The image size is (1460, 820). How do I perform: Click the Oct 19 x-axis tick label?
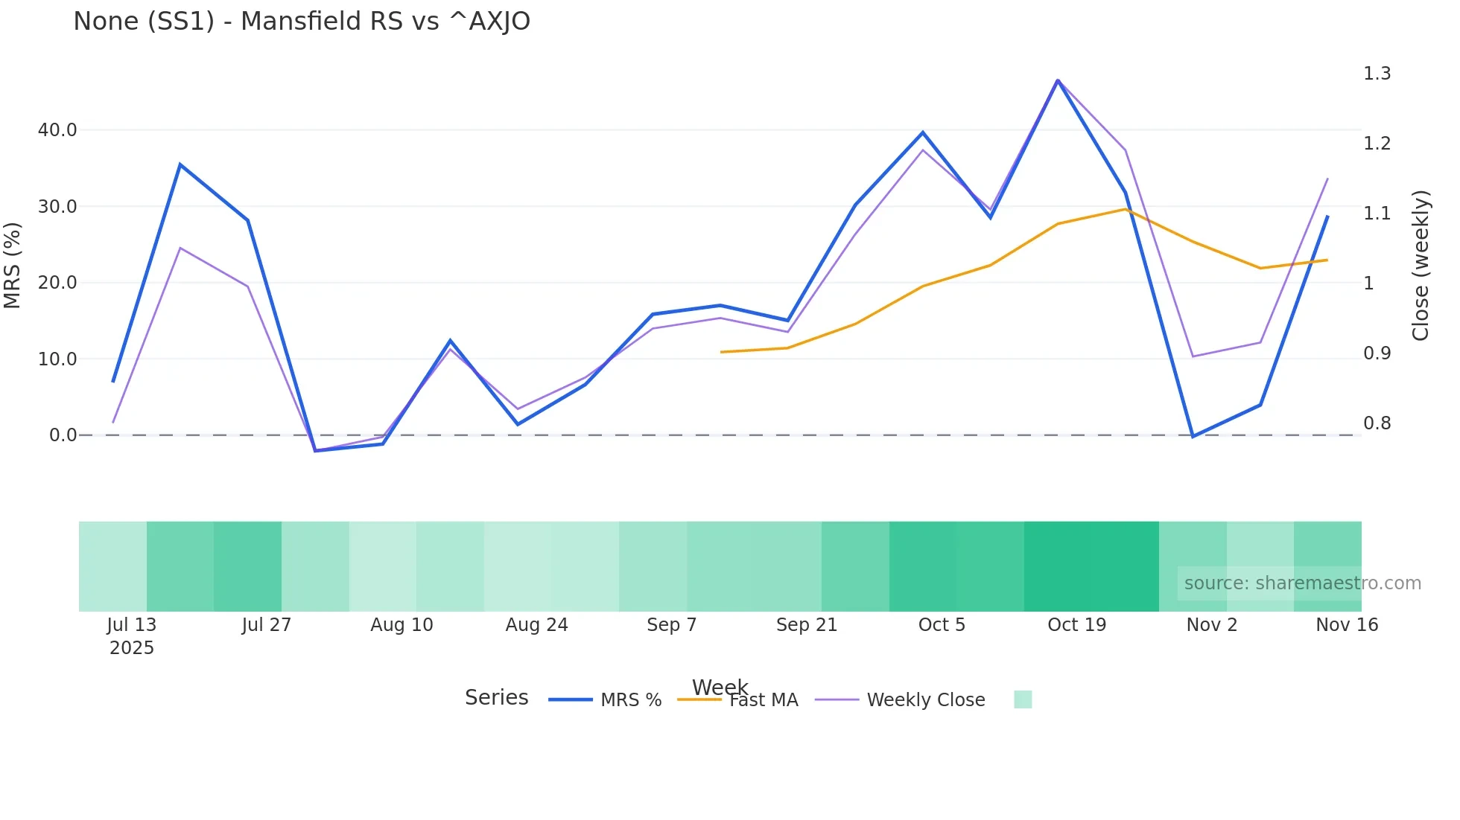click(x=1076, y=625)
